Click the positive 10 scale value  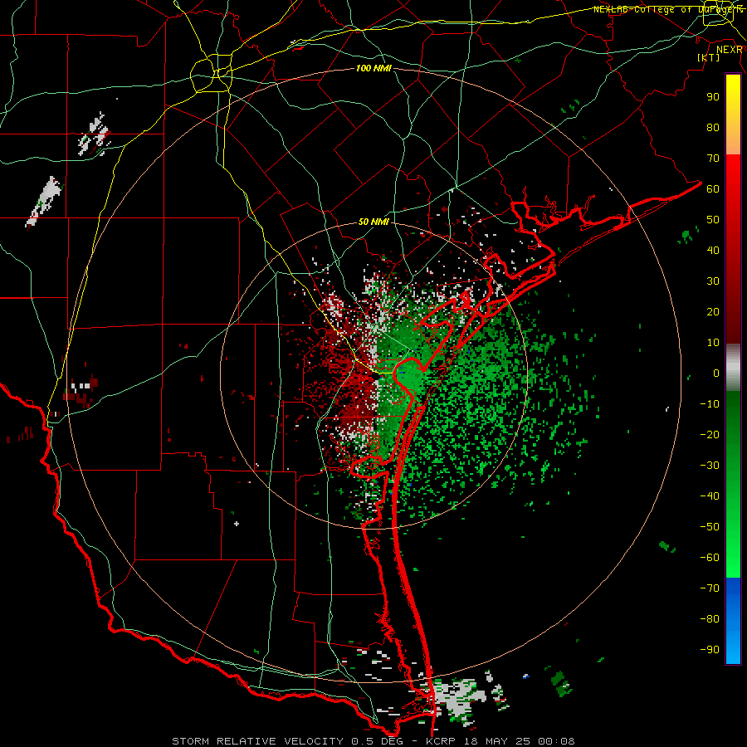[x=713, y=343]
